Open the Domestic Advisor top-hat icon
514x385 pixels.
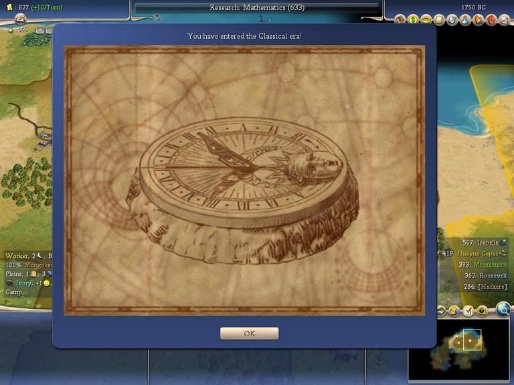(400, 20)
